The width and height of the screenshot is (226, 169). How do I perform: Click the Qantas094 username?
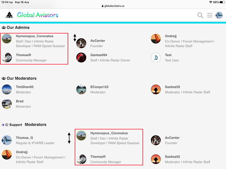[99, 55]
